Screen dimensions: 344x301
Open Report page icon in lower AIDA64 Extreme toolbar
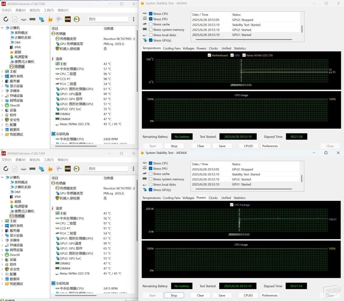click(x=15, y=169)
